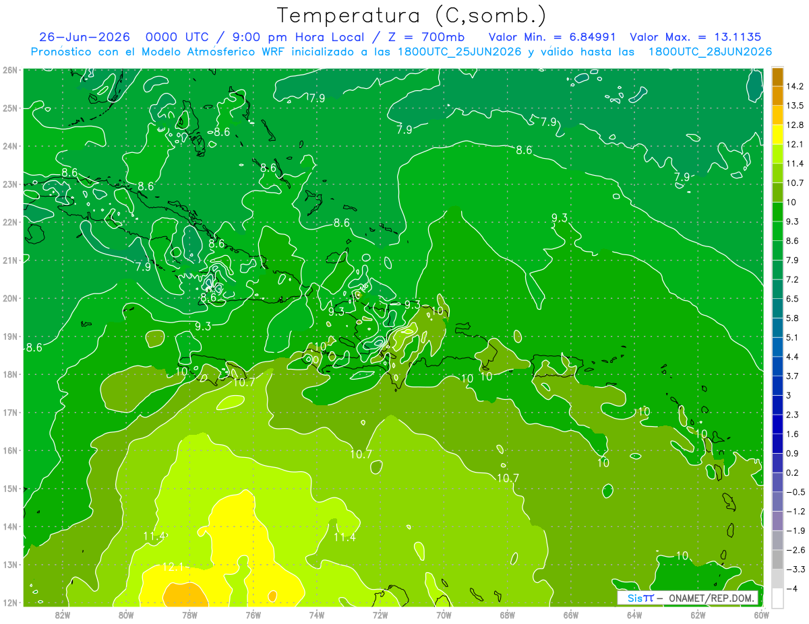Viewport: 809px width, 624px height.
Task: Click the 13.5 colorbar label
Action: point(796,106)
